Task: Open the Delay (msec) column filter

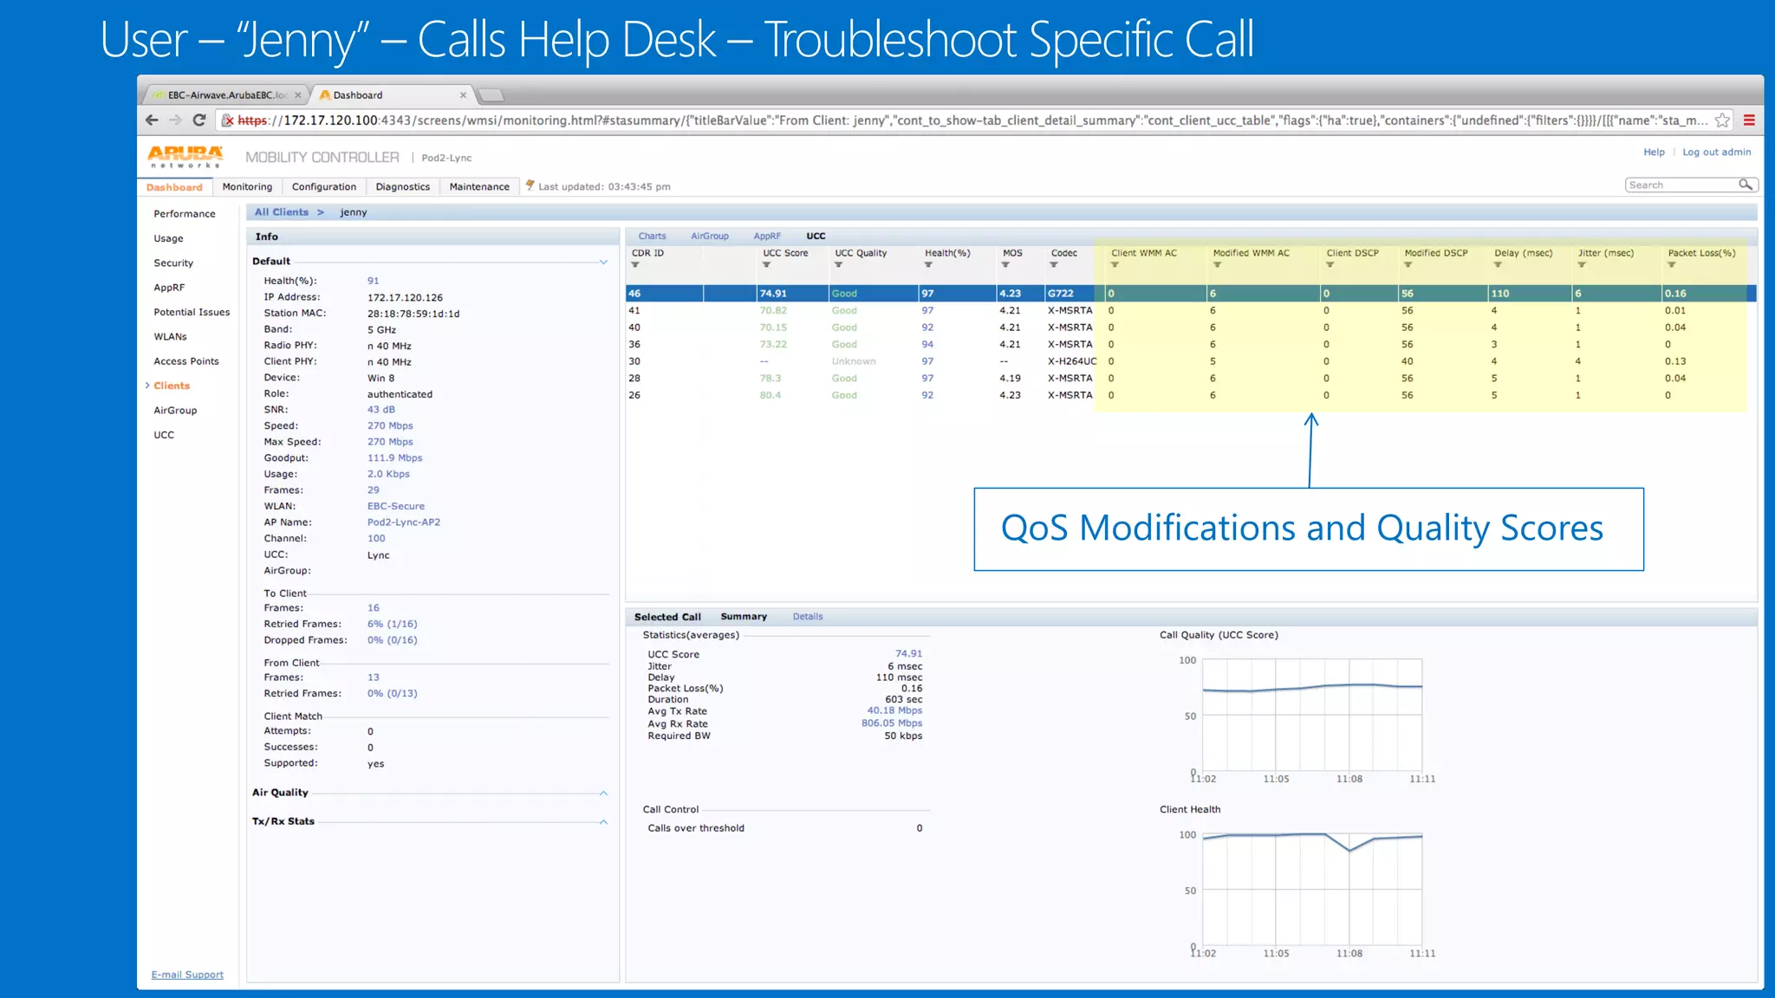Action: tap(1498, 265)
